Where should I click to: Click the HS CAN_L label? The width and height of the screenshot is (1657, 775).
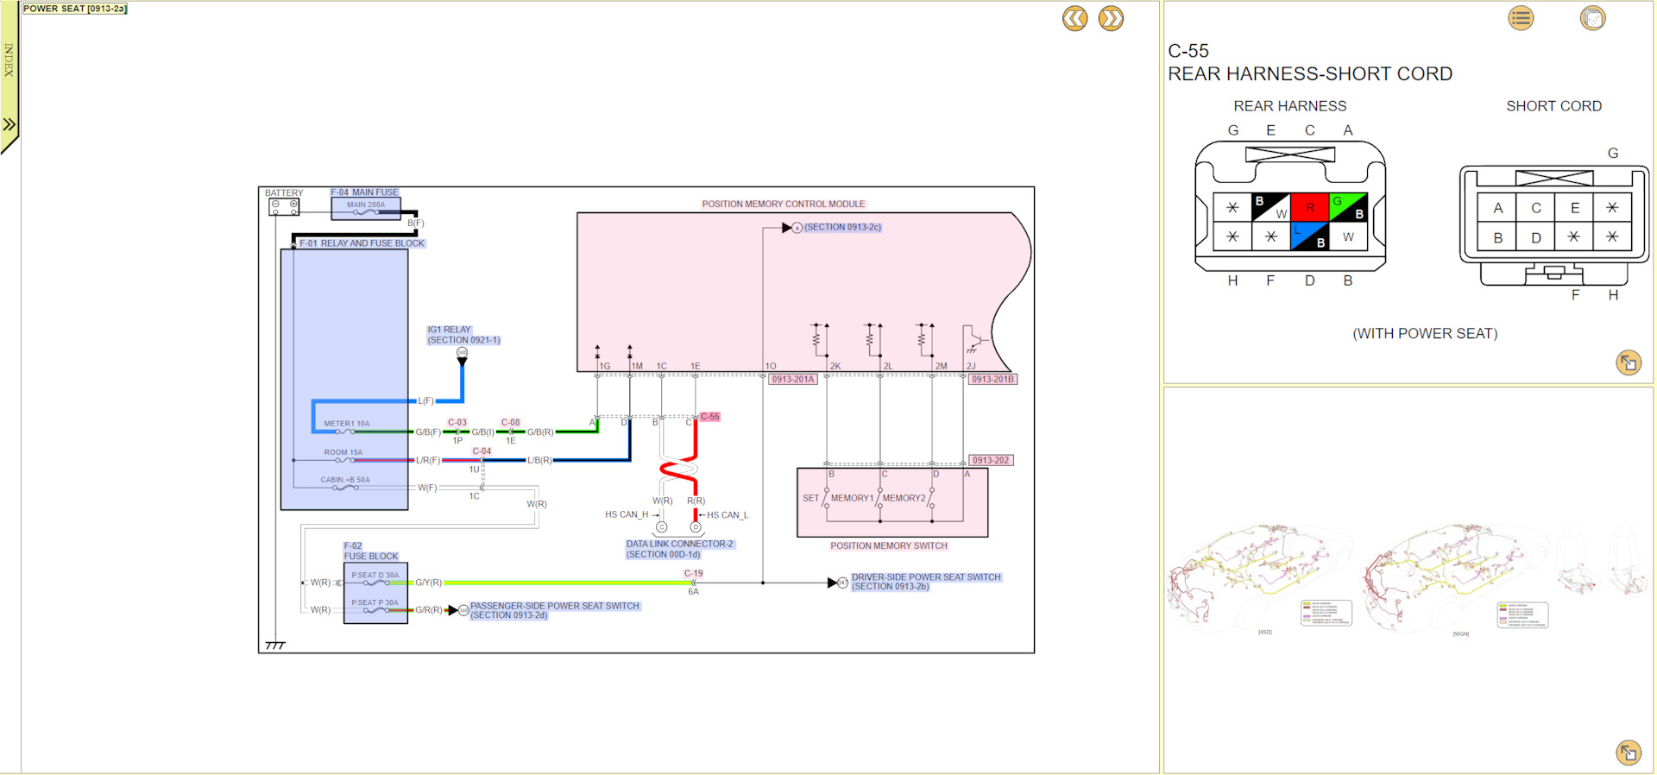pyautogui.click(x=728, y=515)
